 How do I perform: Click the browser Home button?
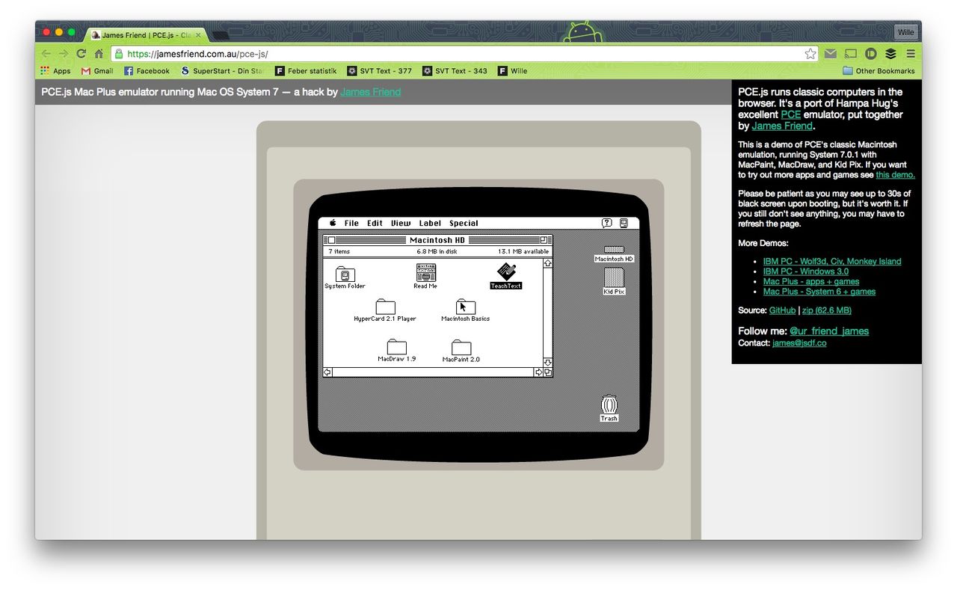pyautogui.click(x=99, y=54)
